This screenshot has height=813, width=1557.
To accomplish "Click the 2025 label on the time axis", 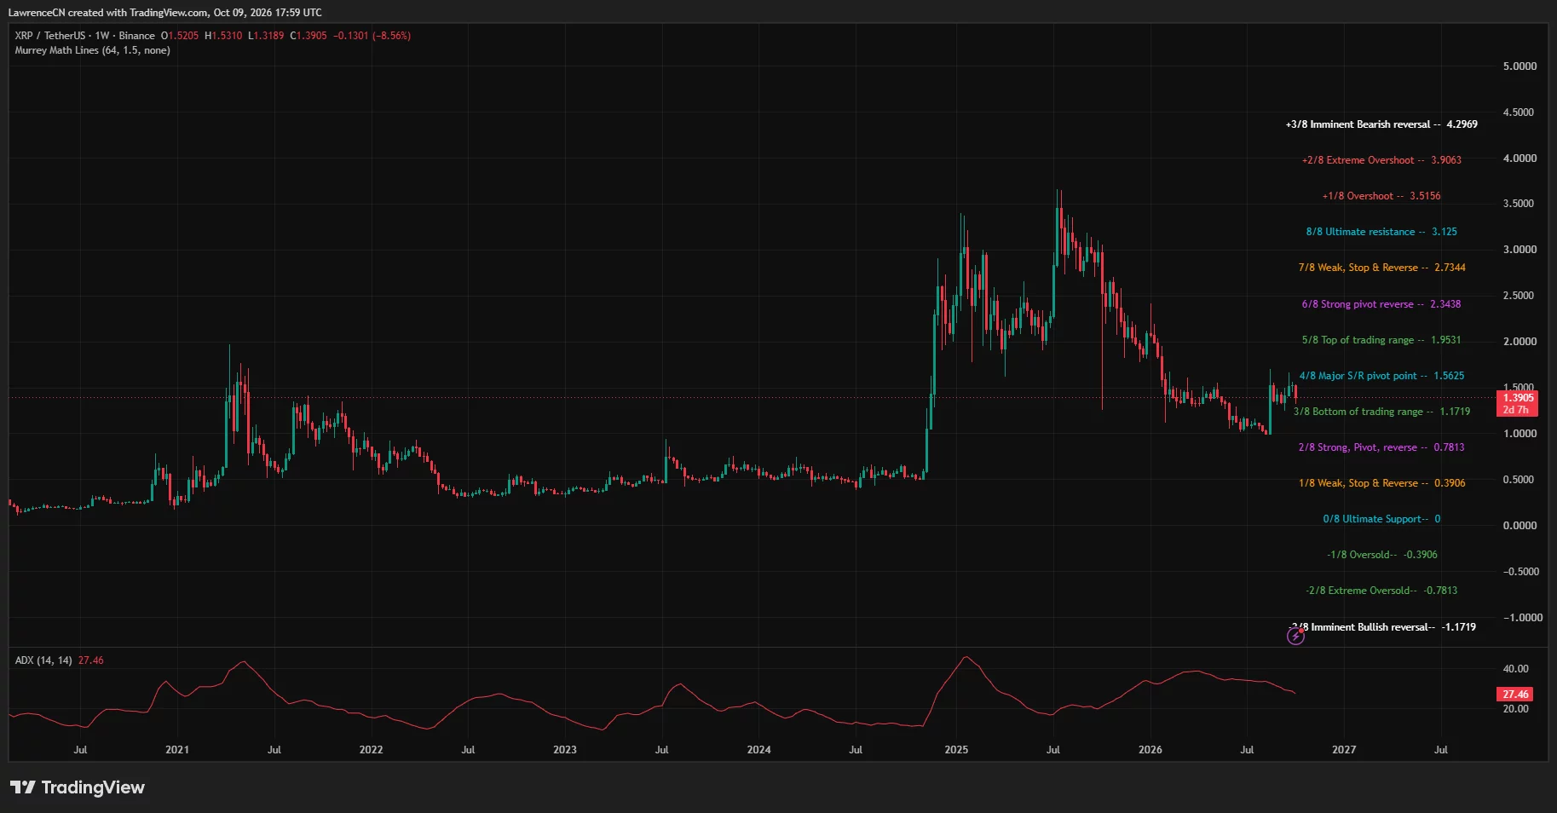I will point(956,750).
